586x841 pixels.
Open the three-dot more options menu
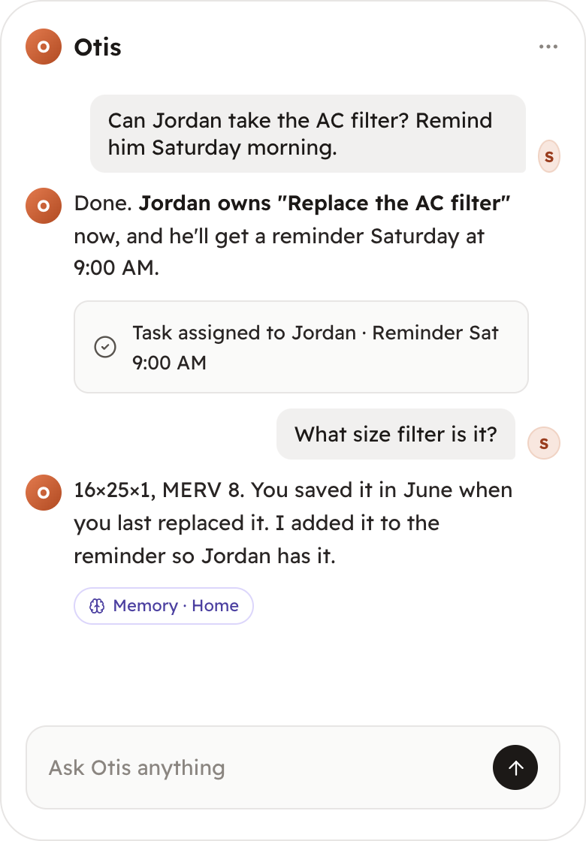coord(548,47)
